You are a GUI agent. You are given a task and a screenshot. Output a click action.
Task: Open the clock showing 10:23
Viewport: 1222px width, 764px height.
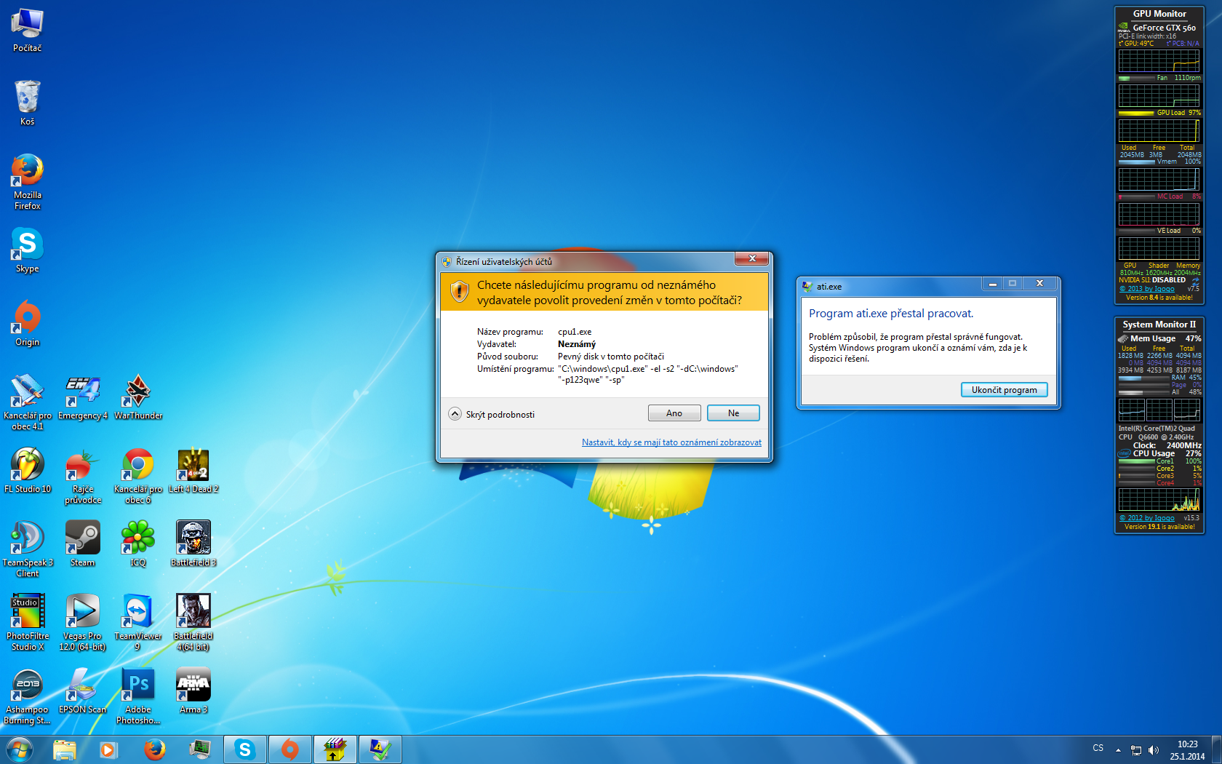tap(1187, 750)
